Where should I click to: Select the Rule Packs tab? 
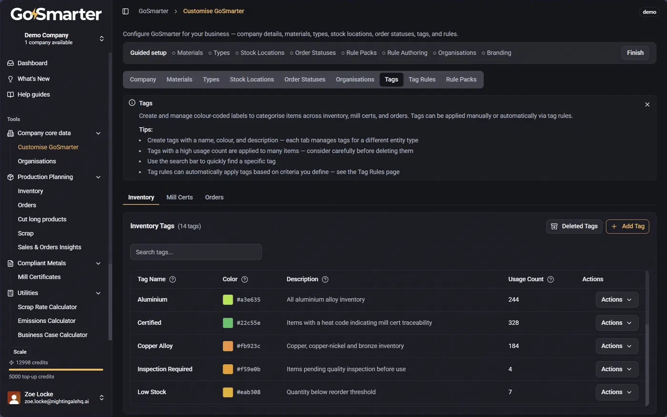461,80
